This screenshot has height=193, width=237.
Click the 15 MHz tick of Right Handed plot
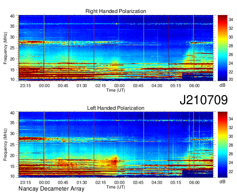[x=12, y=70]
